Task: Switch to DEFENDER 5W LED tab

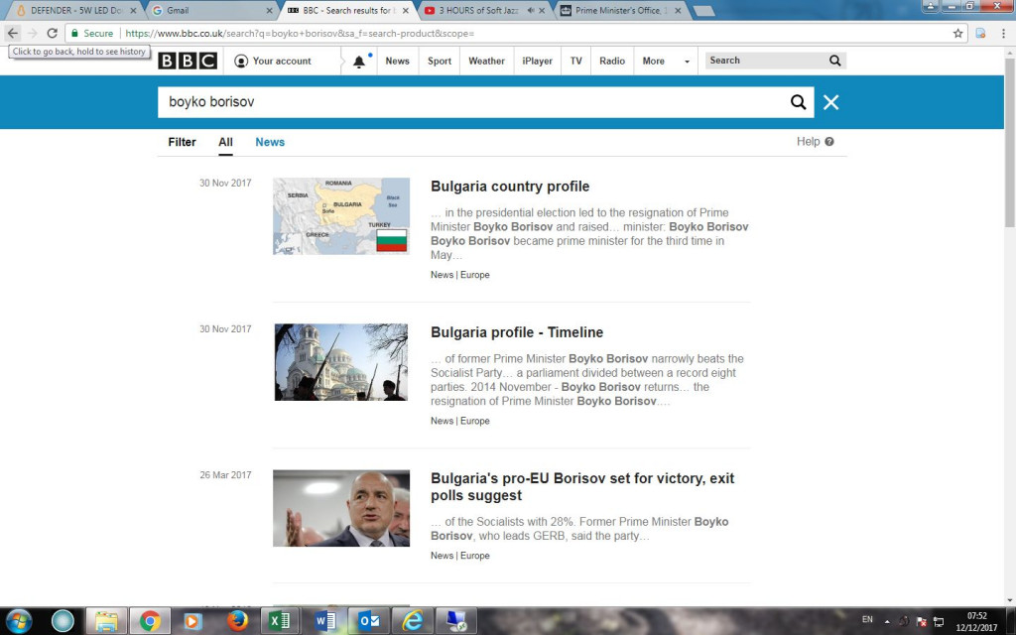Action: click(76, 10)
